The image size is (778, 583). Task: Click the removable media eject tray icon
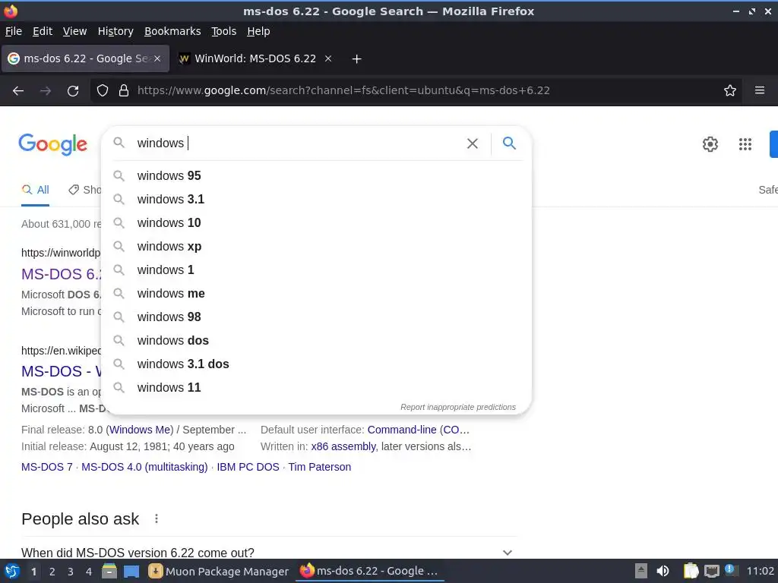pos(641,571)
